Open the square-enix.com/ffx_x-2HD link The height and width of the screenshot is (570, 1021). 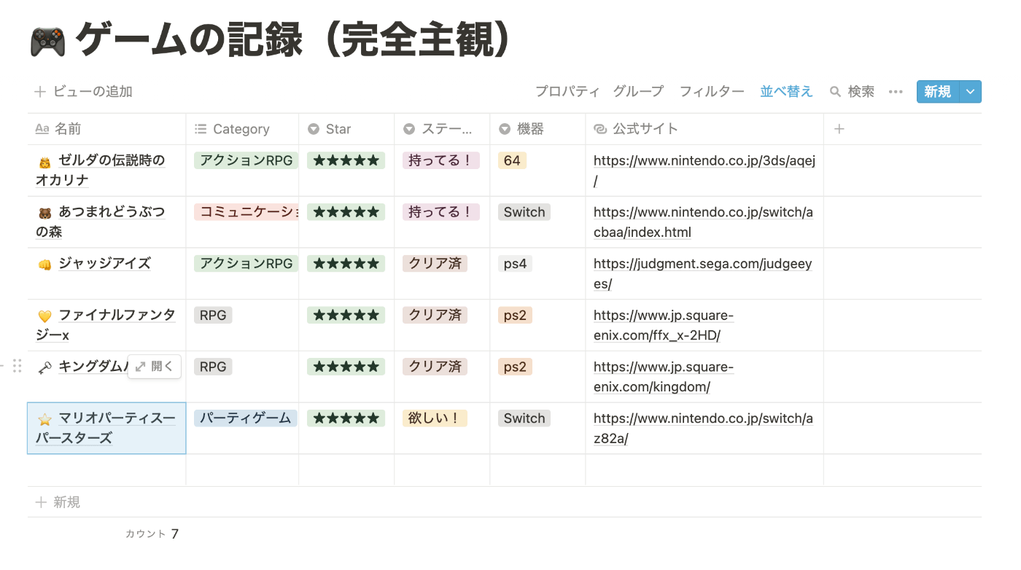[664, 326]
